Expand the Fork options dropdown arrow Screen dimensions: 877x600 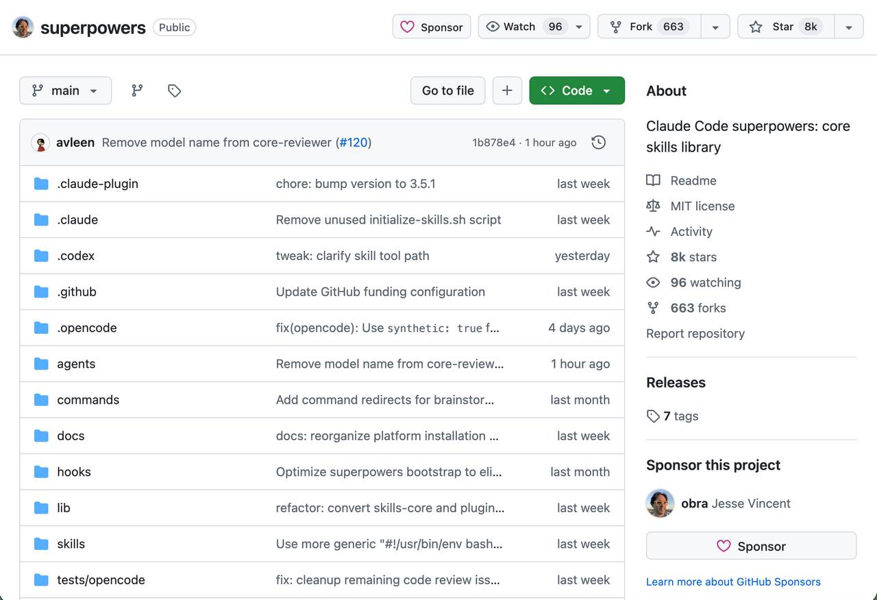coord(715,27)
